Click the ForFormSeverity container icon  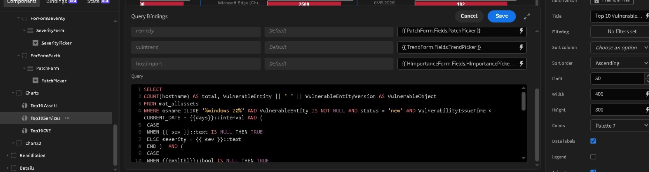tap(24, 18)
